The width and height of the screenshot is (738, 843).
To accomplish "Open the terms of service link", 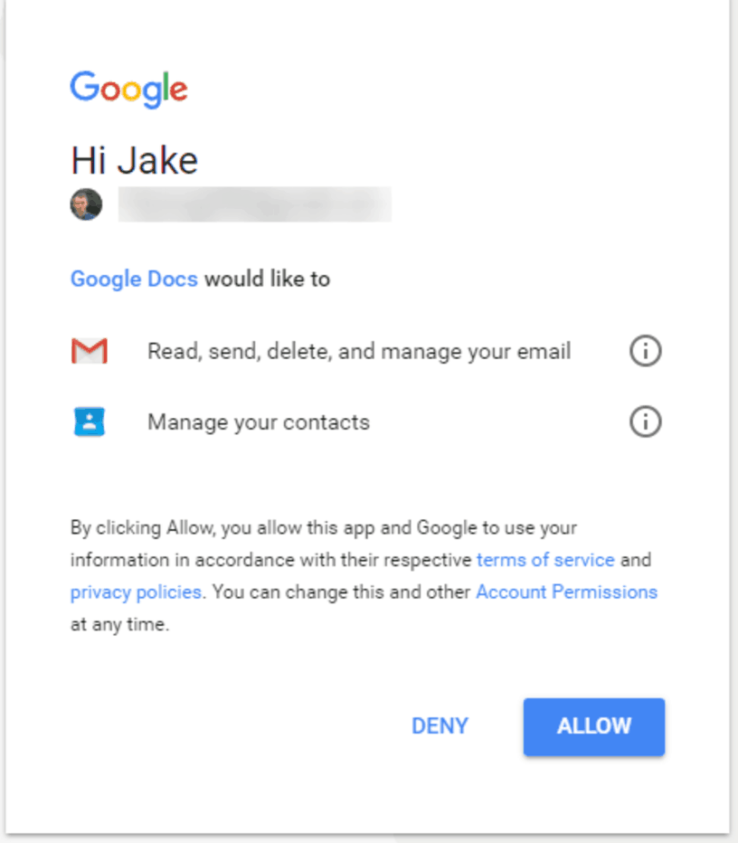I will [545, 560].
